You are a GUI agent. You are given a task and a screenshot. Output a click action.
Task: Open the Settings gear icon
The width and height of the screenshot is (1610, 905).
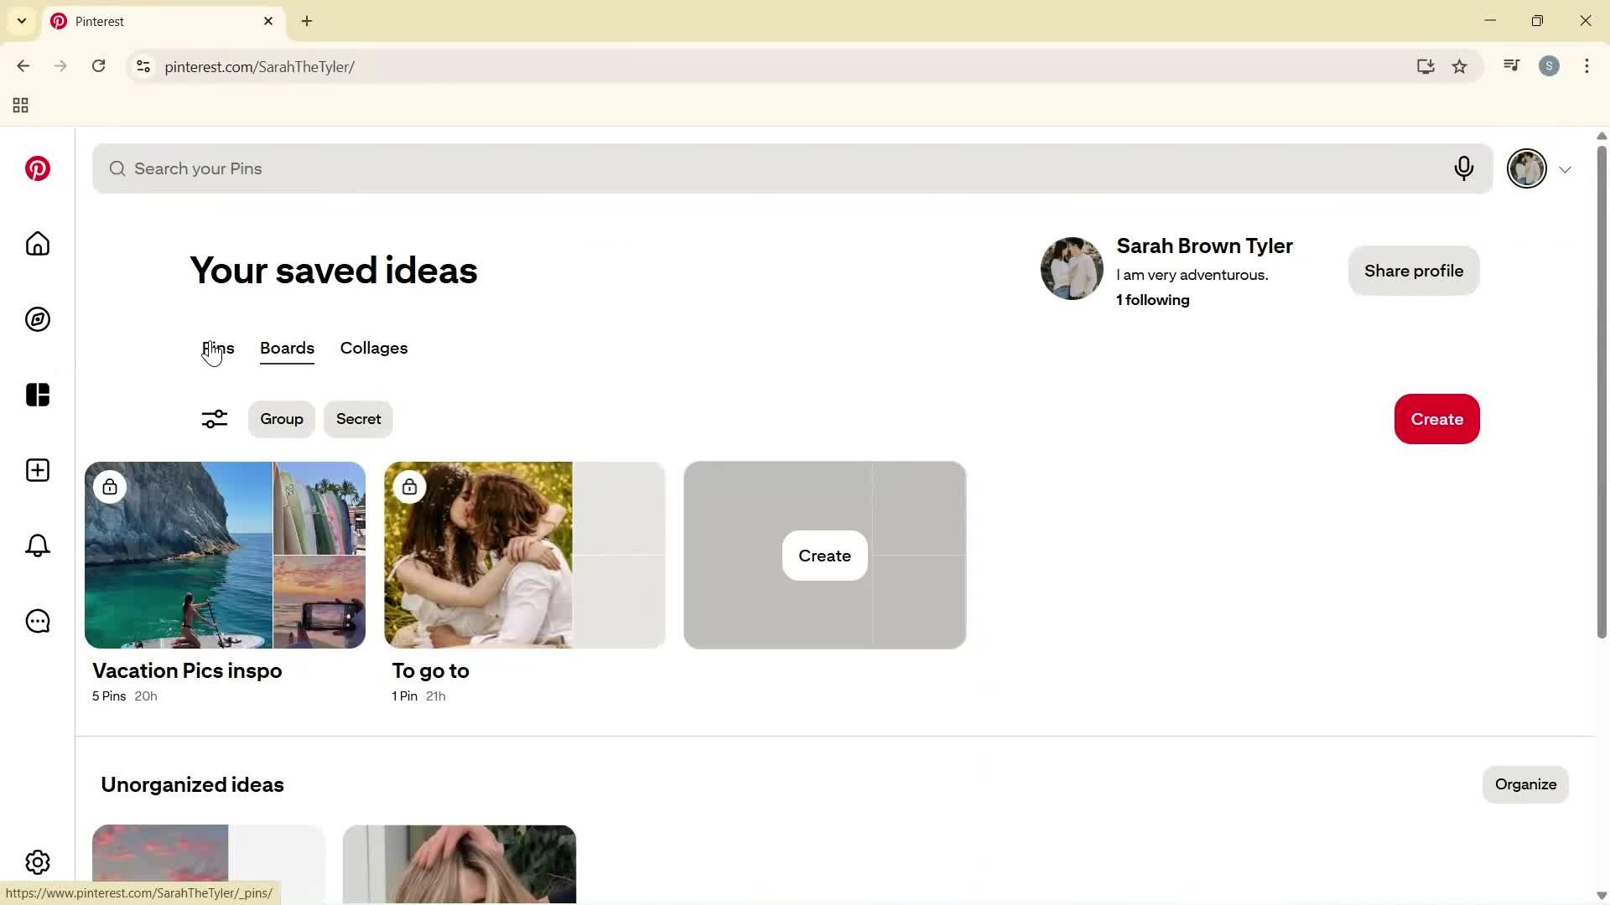point(38,862)
